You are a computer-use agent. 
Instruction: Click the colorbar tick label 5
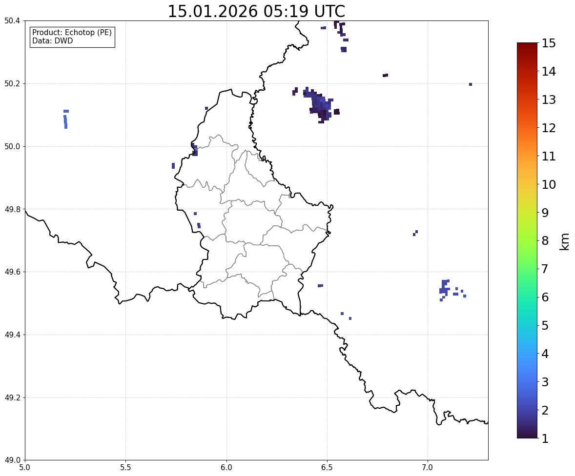(545, 325)
